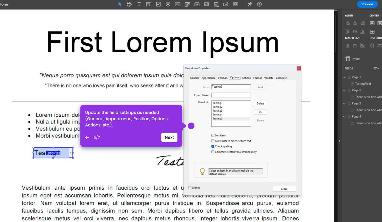Open the TestingField dropdown arrow on page
Viewport: 382px width, 222px height.
click(x=71, y=153)
